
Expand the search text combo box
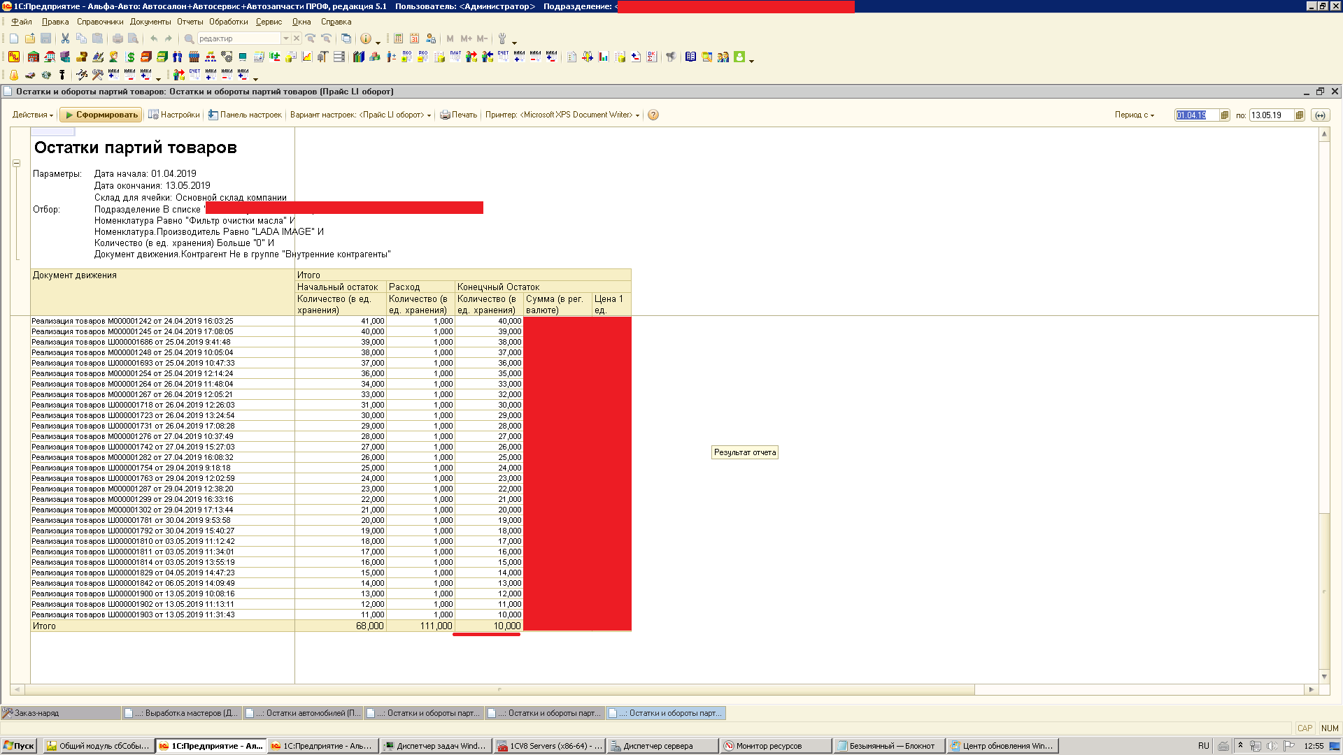pos(285,38)
